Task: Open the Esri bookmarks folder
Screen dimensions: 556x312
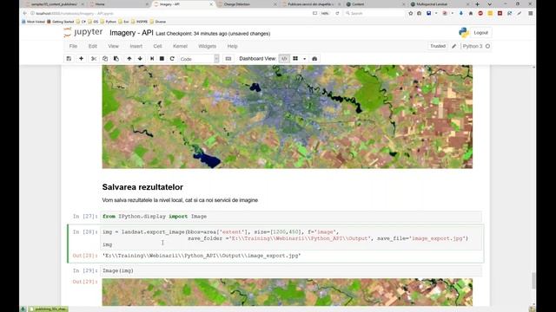Action: [x=123, y=22]
